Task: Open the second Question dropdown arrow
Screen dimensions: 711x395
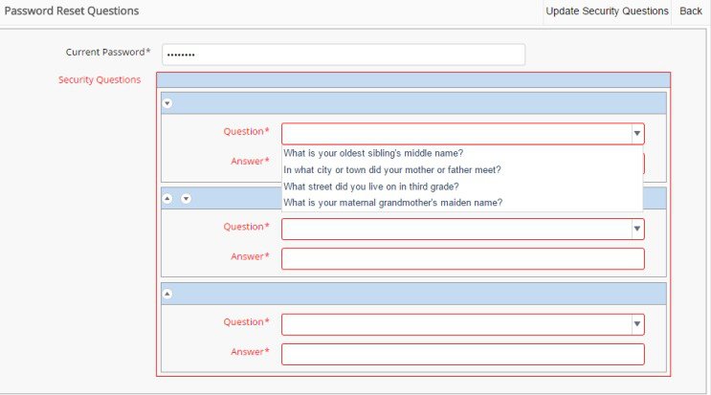Action: [x=636, y=229]
